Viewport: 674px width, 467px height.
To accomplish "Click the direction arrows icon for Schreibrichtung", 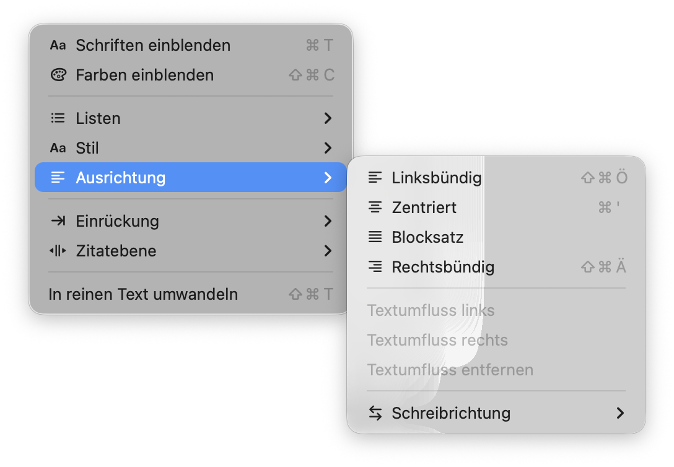I will [375, 413].
